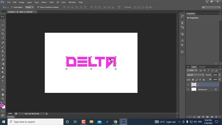This screenshot has width=222, height=125.
Task: Open the Paragraph panel icon
Action: [x=182, y=45]
